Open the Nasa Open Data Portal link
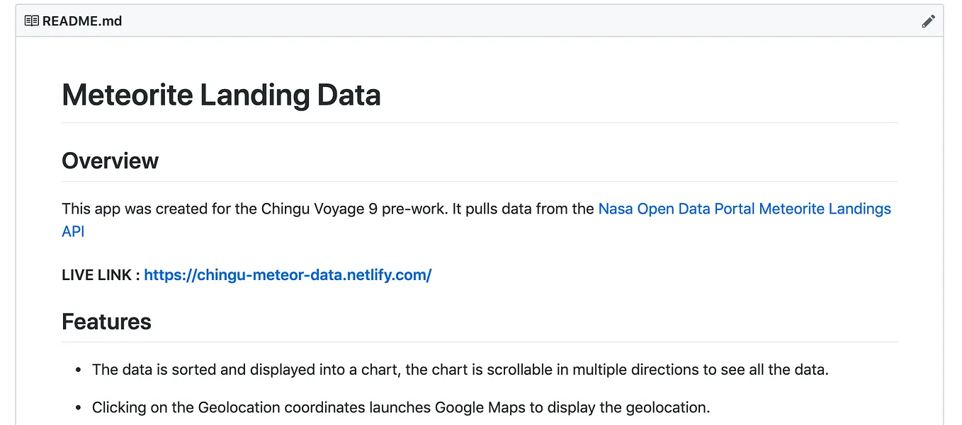962x425 pixels. click(745, 209)
